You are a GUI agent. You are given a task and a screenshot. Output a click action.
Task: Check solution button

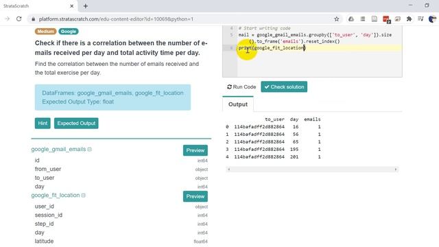coord(284,87)
